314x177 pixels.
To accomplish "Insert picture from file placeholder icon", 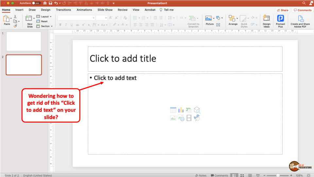I will (x=173, y=118).
